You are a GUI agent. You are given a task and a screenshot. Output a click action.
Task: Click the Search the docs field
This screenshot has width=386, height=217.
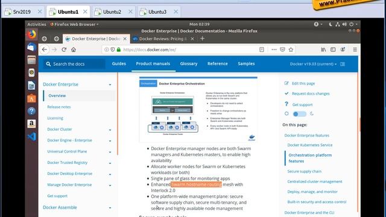pos(74,64)
